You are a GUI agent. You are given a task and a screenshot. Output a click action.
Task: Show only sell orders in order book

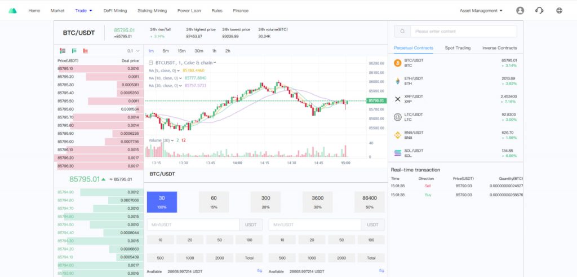click(x=87, y=51)
